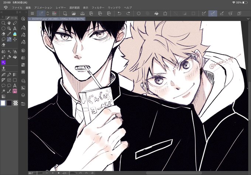
Task: Click the Undo arrow
Action: (x=119, y=13)
